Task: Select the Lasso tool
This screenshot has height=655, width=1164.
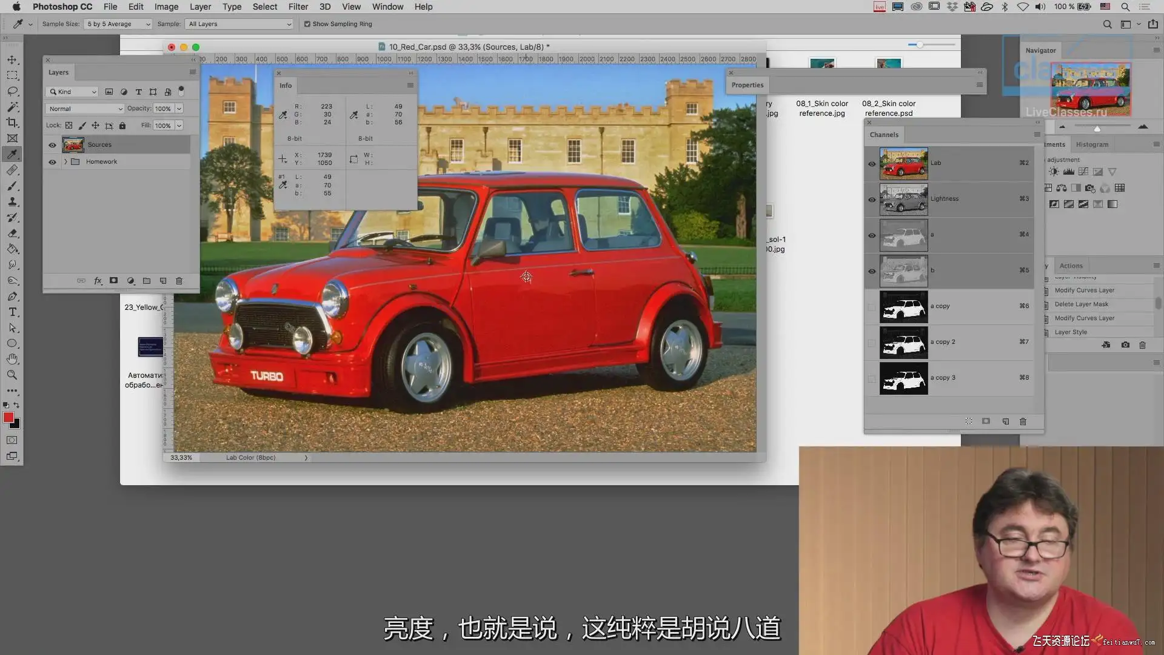Action: pyautogui.click(x=12, y=91)
